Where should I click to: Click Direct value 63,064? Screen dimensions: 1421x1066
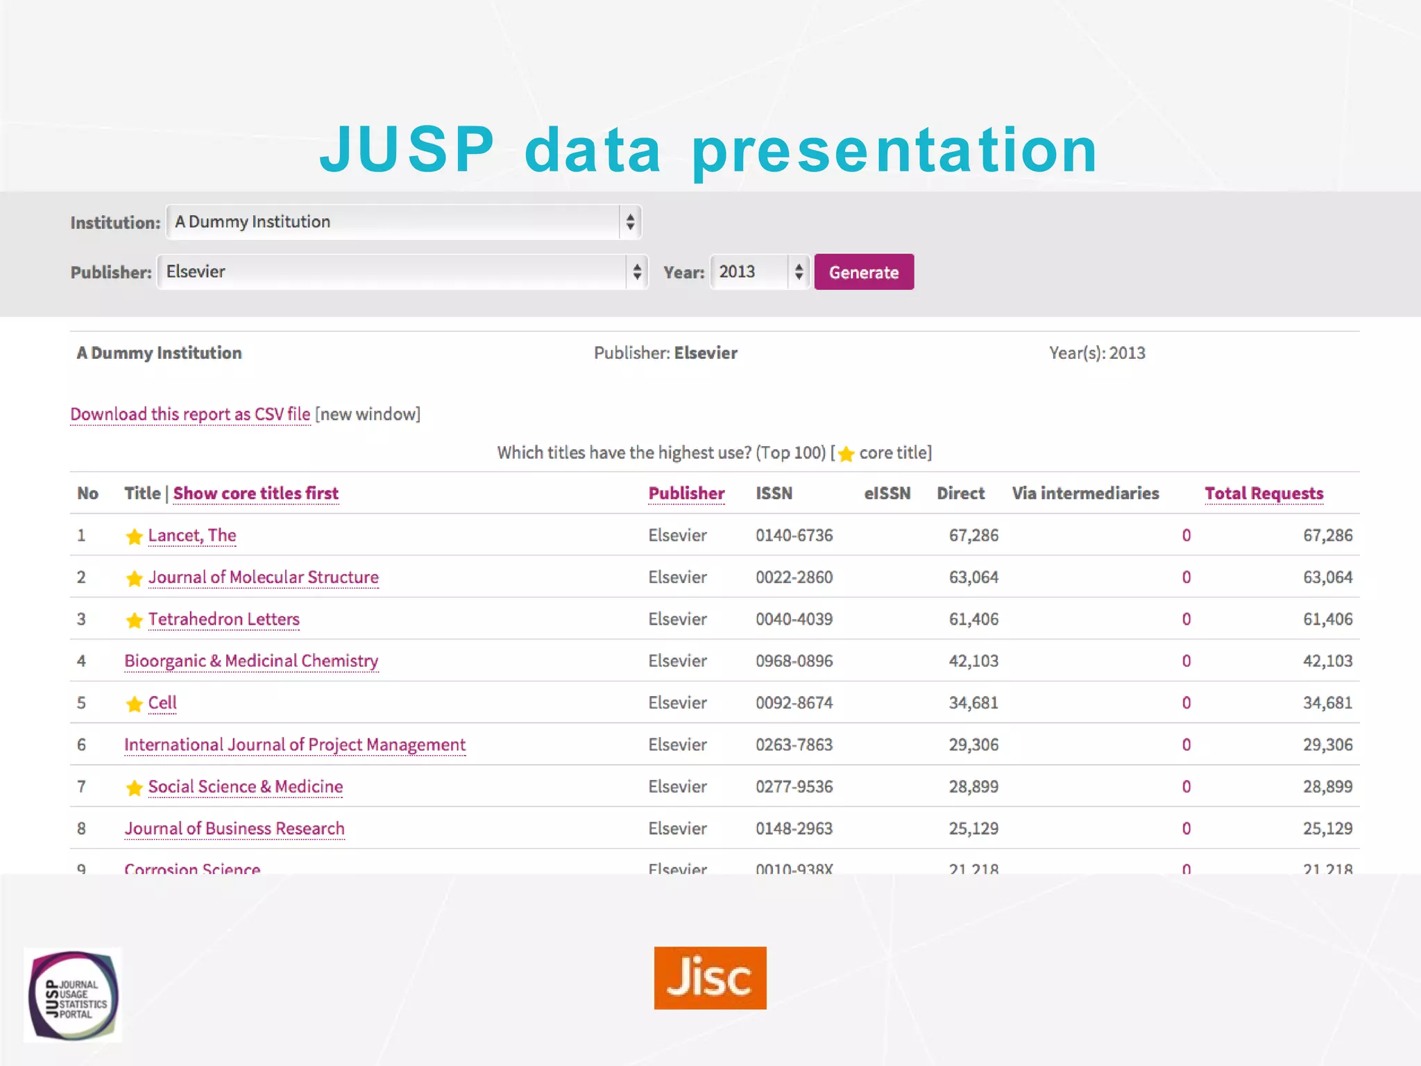pyautogui.click(x=973, y=577)
